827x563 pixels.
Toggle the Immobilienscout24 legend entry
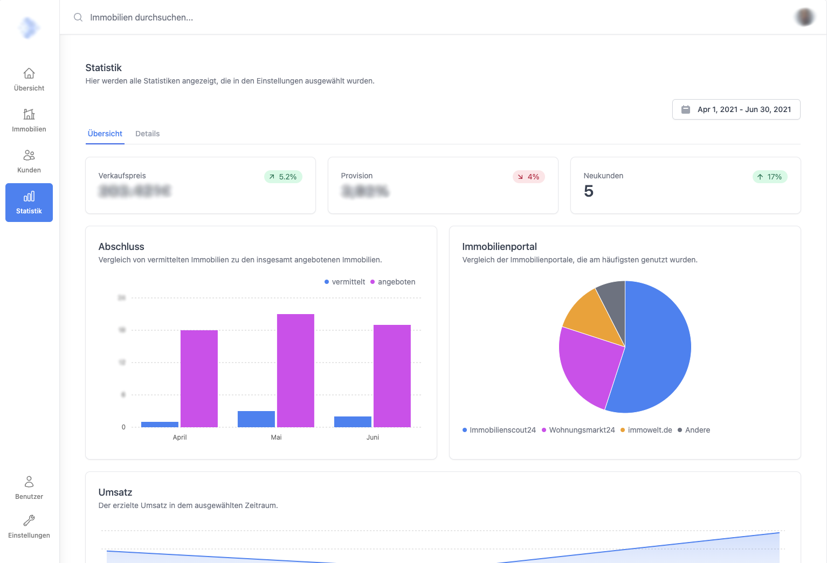(x=499, y=430)
